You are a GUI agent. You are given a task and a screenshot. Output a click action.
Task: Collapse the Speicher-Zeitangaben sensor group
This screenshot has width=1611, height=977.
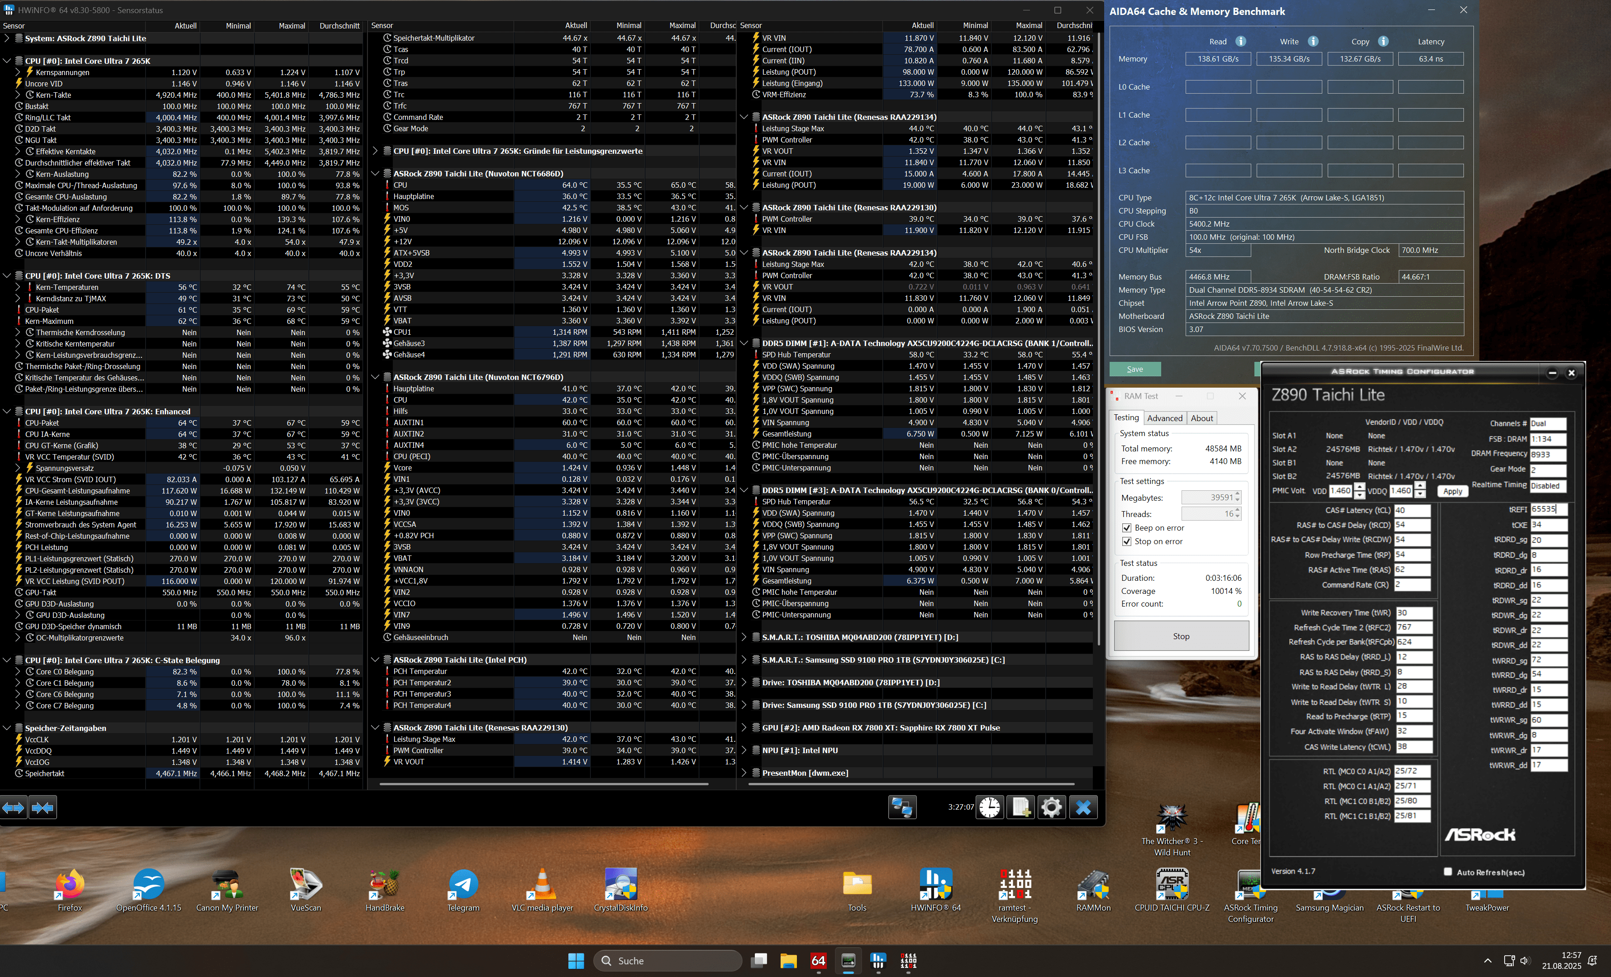7,728
